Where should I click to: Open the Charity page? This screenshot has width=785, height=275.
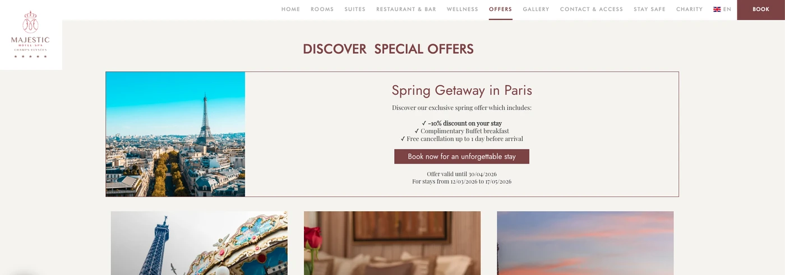point(689,10)
